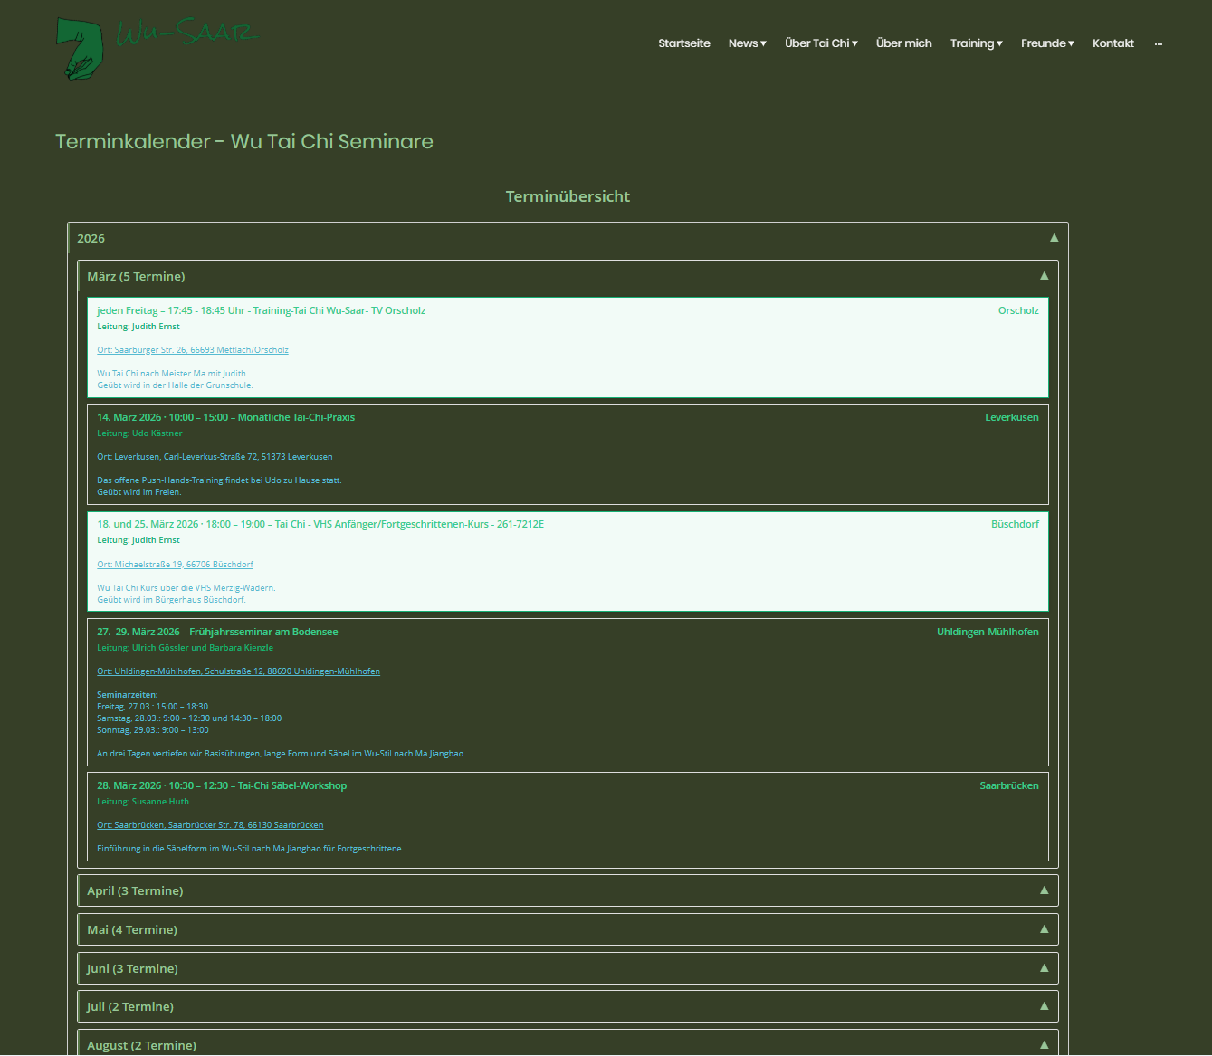Screen dimensions: 1212x1056
Task: Click the arrow icon on Juli row
Action: click(x=1044, y=1006)
